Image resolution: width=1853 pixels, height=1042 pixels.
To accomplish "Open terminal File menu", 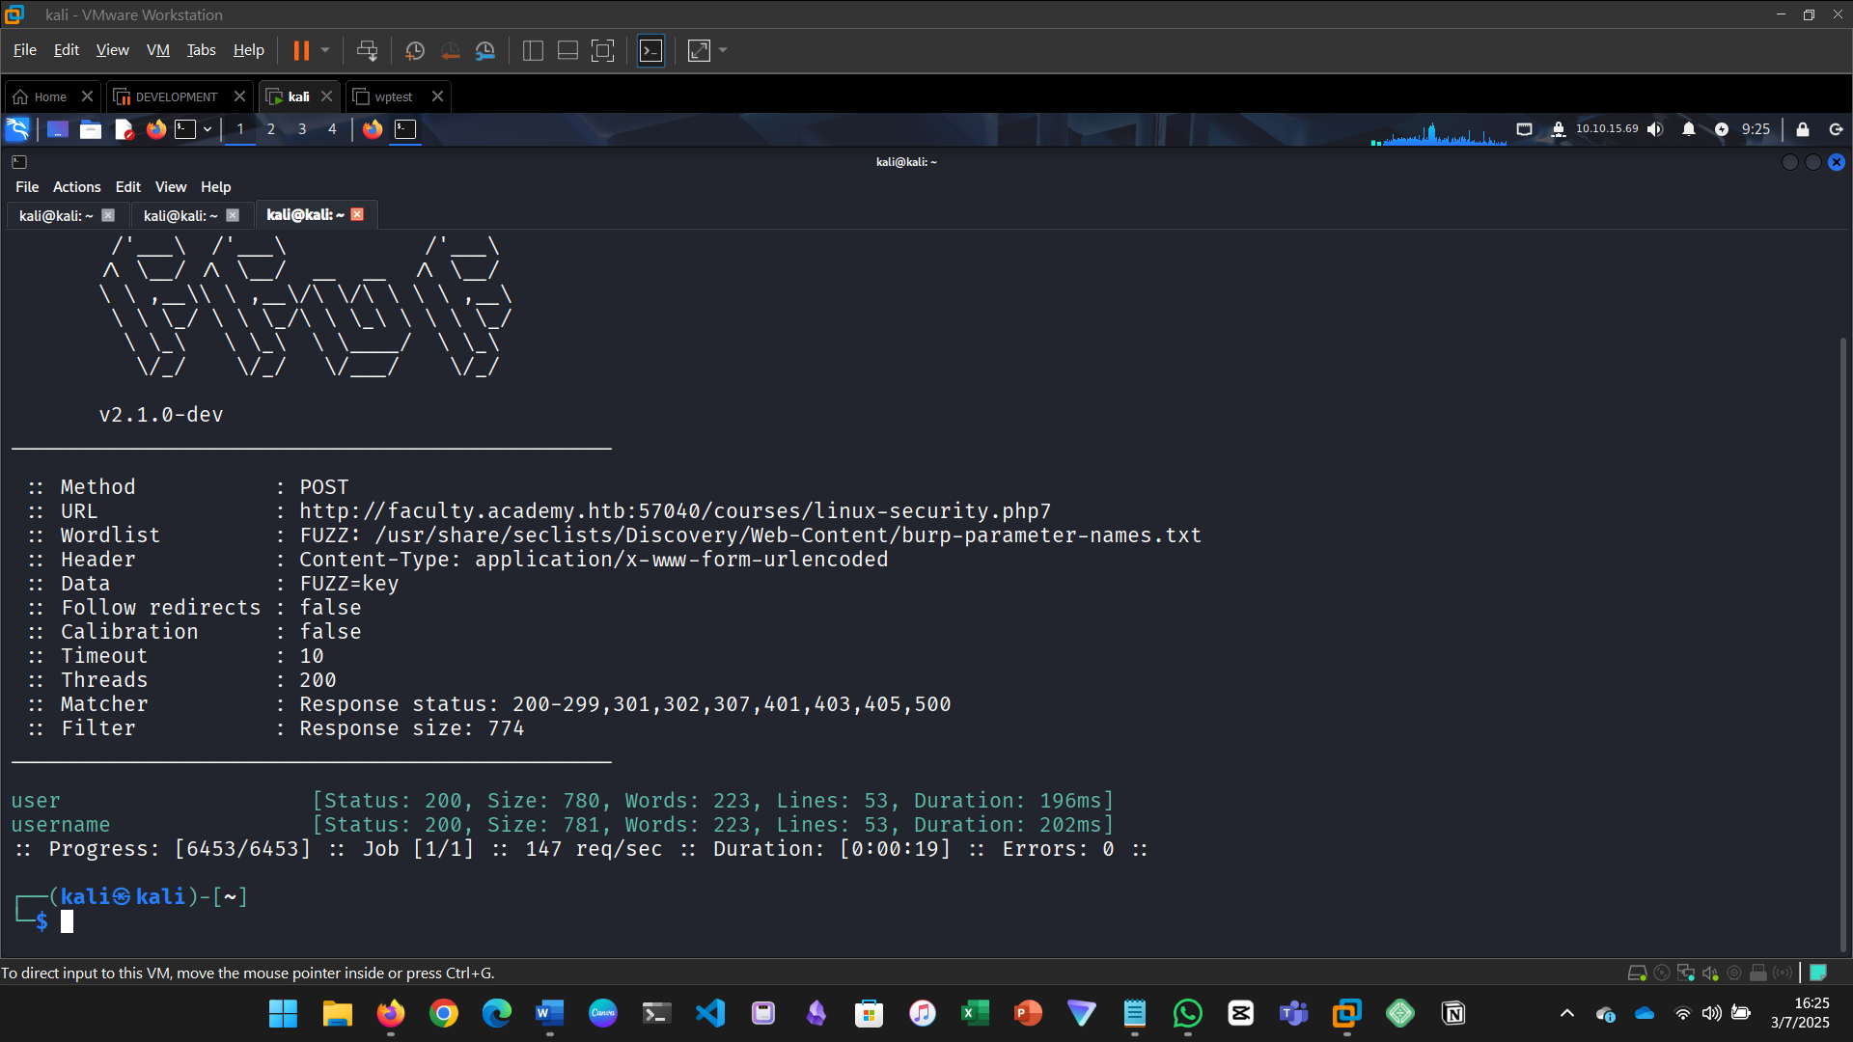I will [x=27, y=187].
